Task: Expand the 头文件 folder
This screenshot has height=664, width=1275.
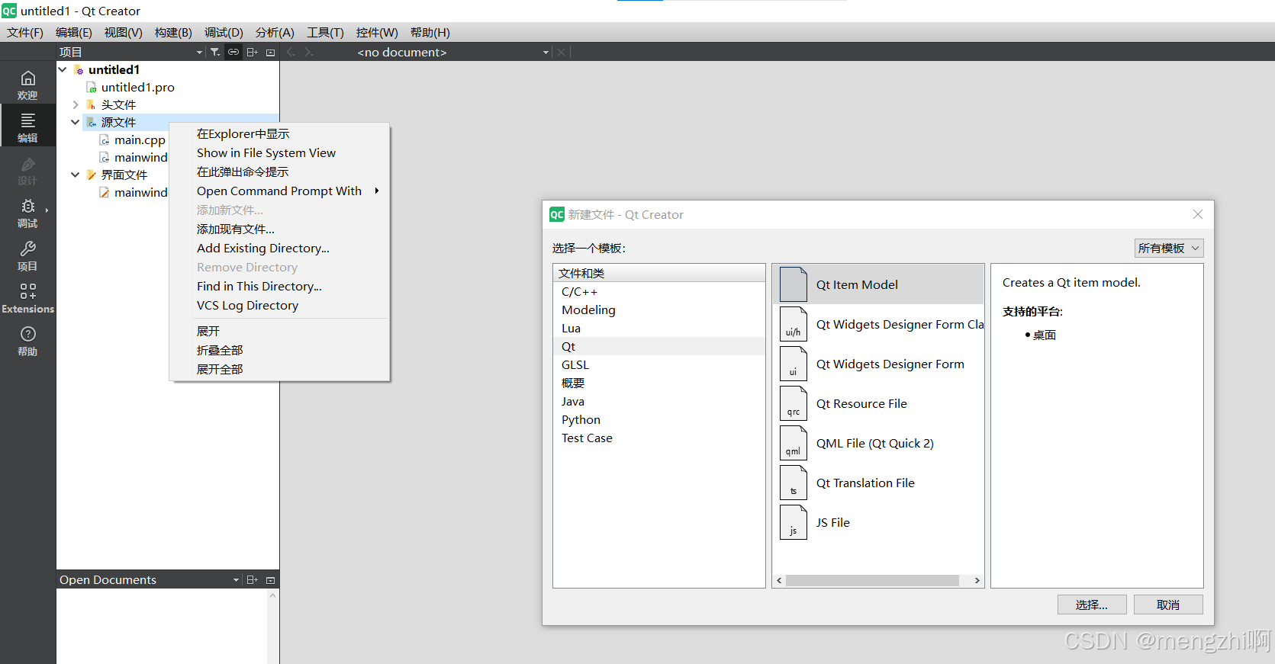Action: [x=76, y=104]
